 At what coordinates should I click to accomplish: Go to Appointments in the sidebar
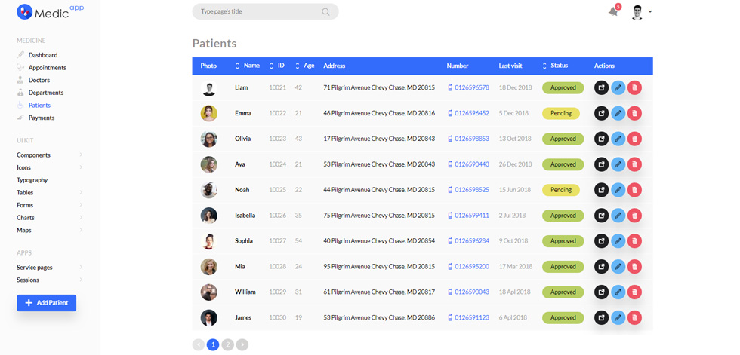coord(47,67)
